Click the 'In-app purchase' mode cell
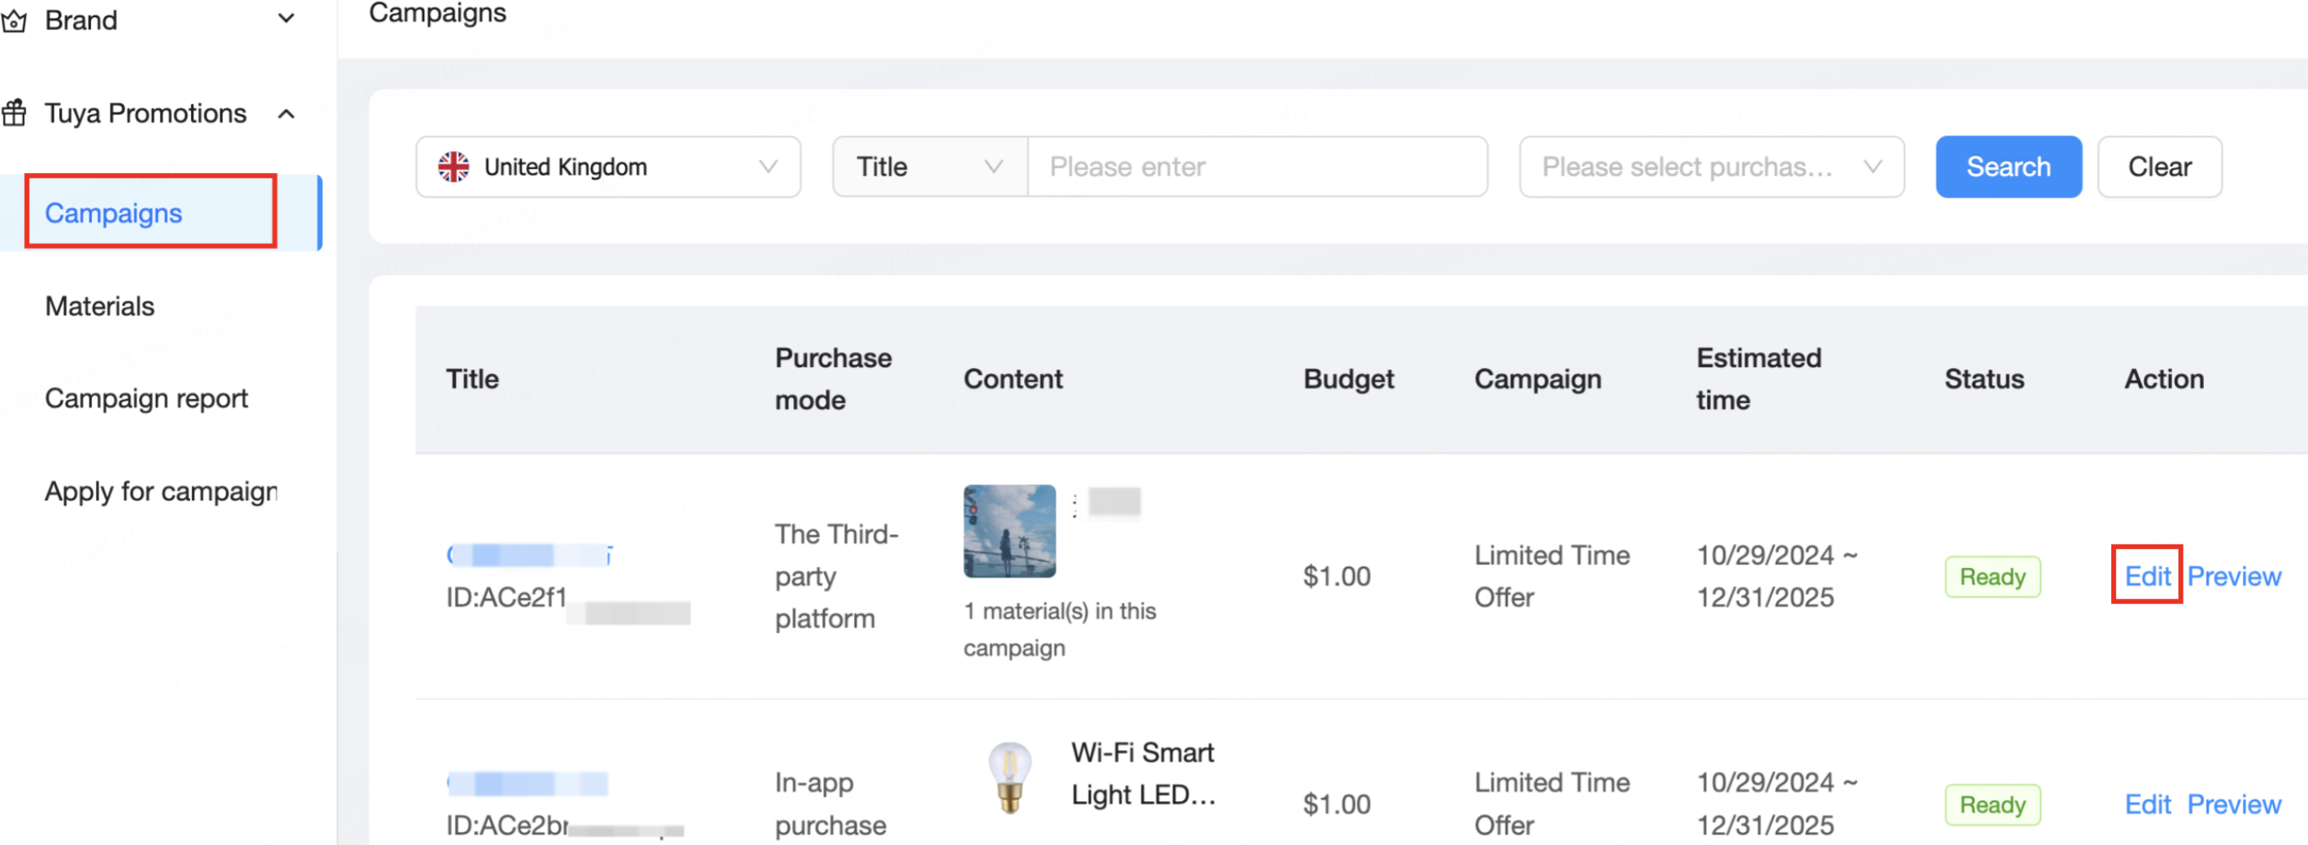This screenshot has width=2308, height=845. [x=831, y=804]
